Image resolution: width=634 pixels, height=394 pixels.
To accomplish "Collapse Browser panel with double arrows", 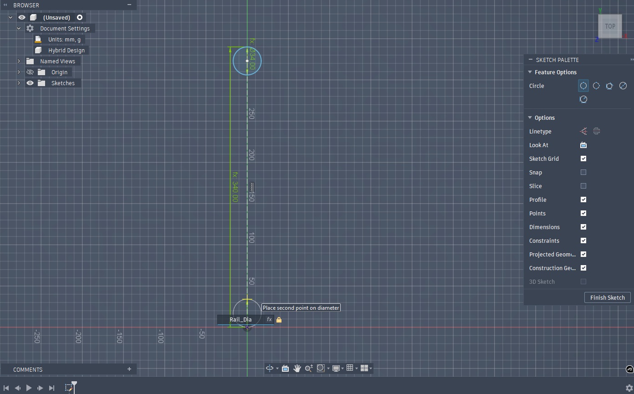I will click(5, 5).
